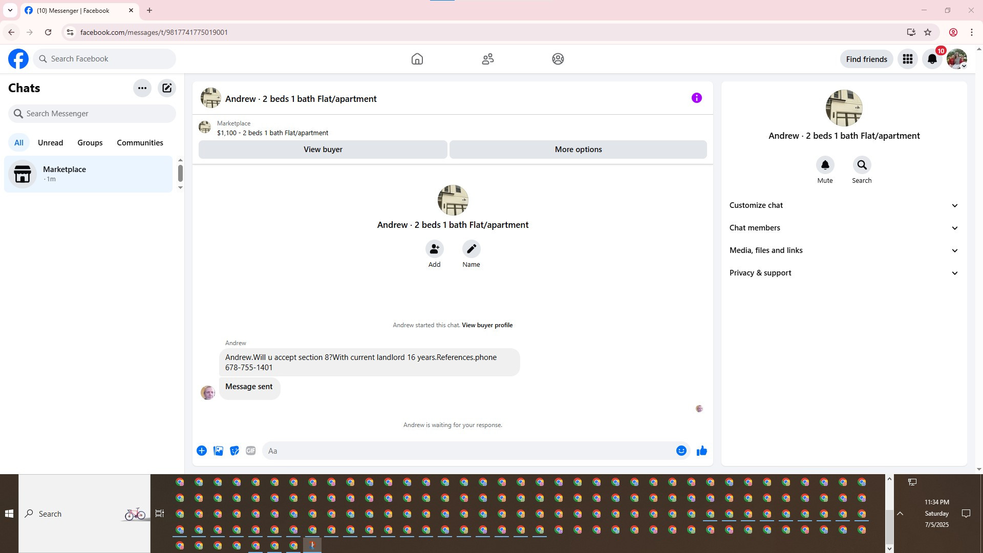
Task: Switch to the Unread chats tab
Action: (x=50, y=143)
